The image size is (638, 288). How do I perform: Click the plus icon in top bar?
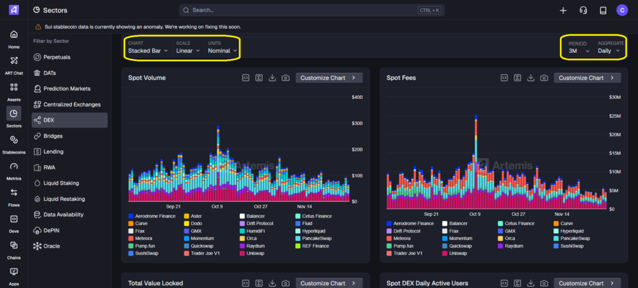tap(563, 10)
